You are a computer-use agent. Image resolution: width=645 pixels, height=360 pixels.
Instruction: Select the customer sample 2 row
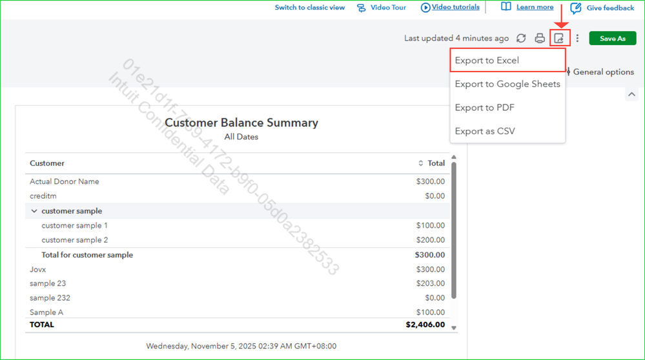(x=238, y=240)
